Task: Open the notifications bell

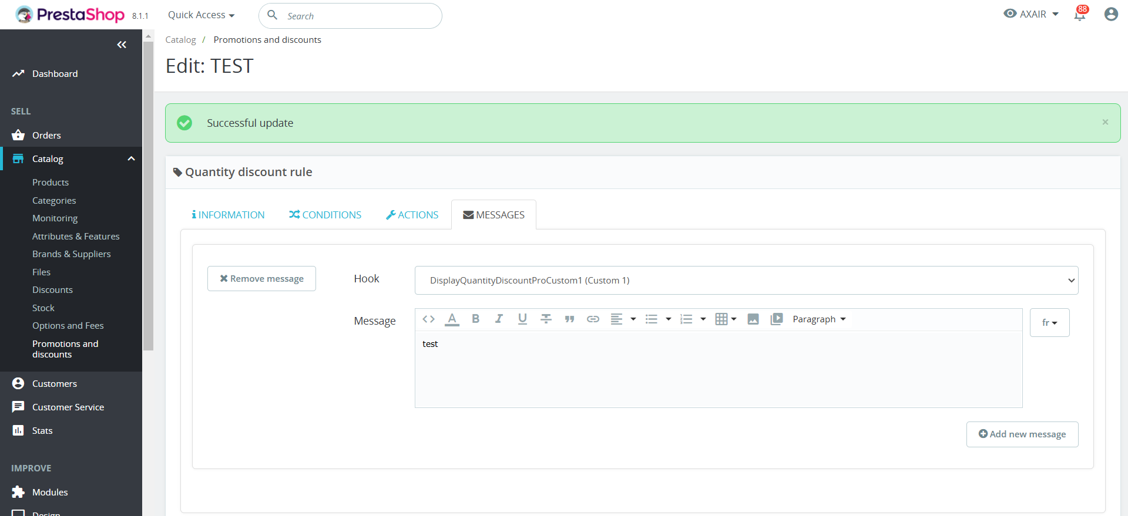Action: [x=1080, y=14]
